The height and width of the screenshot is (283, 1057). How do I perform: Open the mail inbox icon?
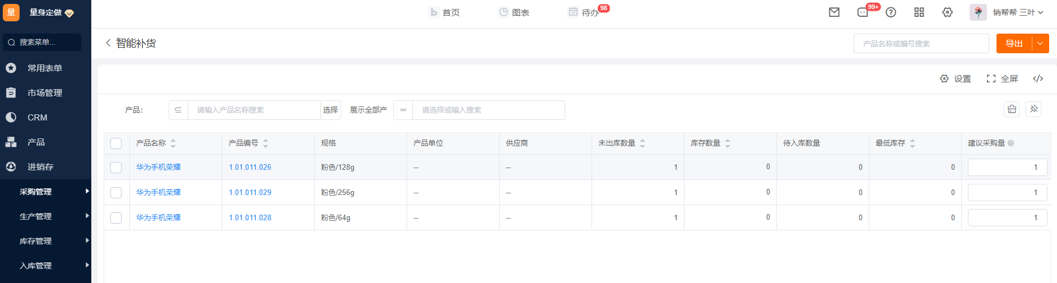tap(834, 12)
